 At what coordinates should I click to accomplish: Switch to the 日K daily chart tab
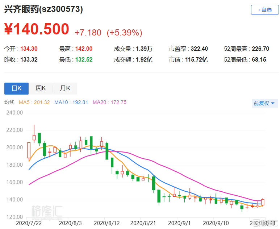tap(16, 88)
